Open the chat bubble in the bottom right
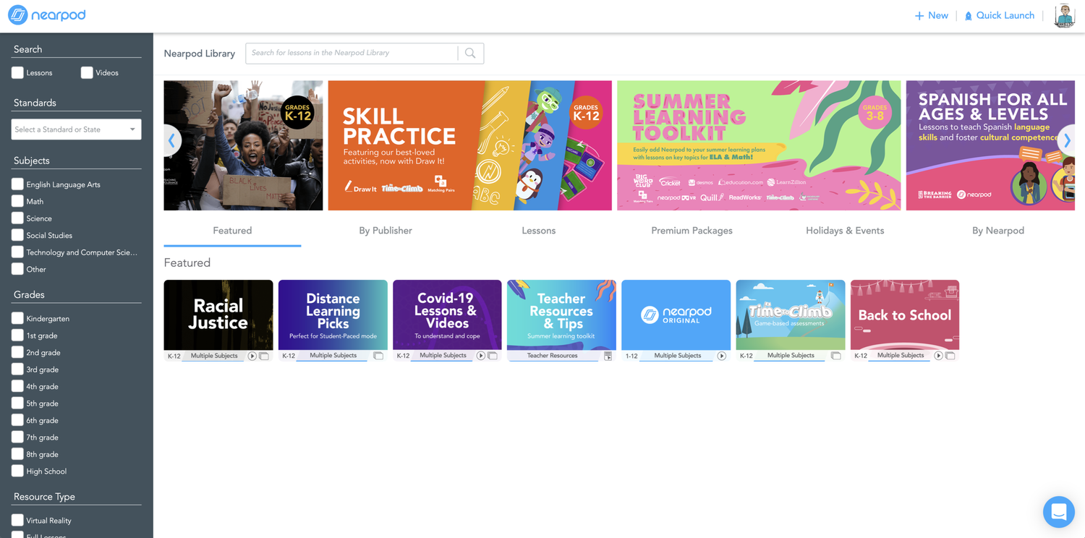 tap(1058, 511)
